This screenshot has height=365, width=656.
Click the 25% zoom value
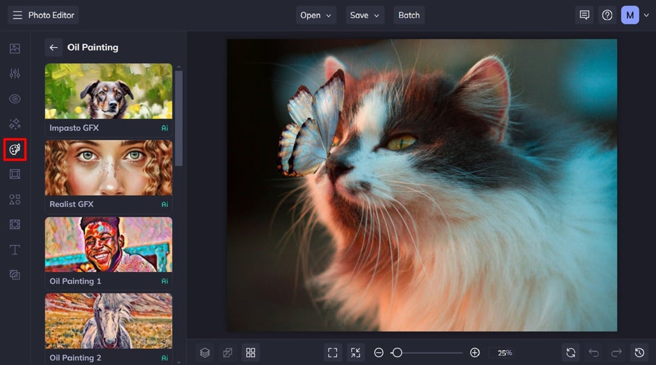click(505, 353)
